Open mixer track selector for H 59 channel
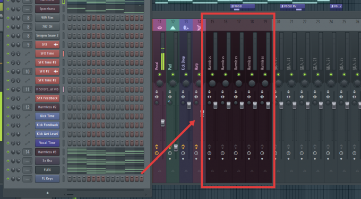This screenshot has height=199, width=361. 27,89
